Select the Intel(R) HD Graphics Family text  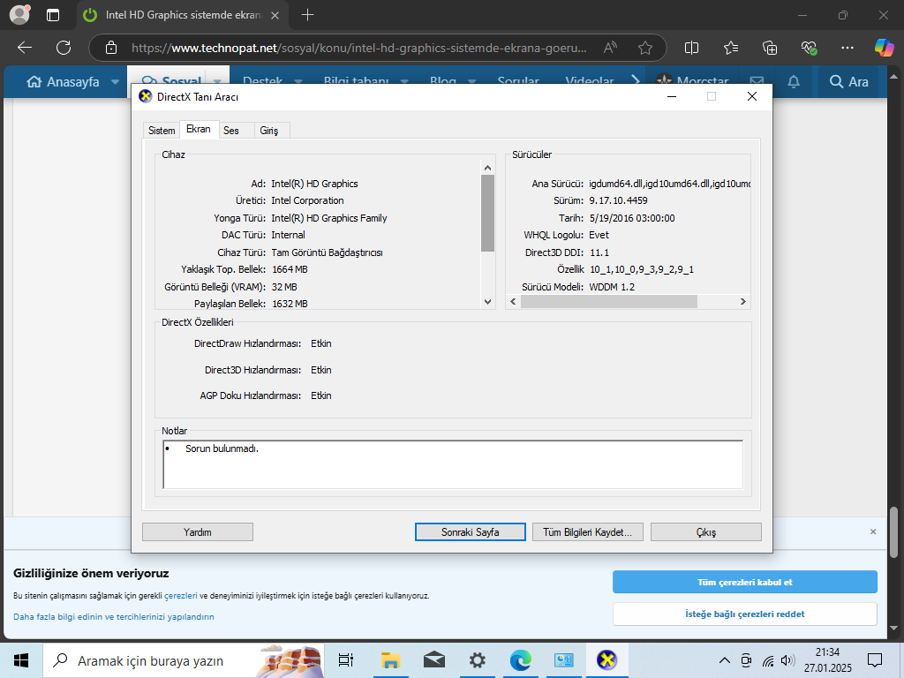point(328,218)
